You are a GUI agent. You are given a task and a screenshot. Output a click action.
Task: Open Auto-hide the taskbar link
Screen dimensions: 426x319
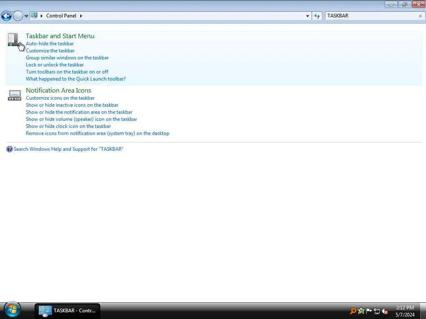pyautogui.click(x=50, y=43)
